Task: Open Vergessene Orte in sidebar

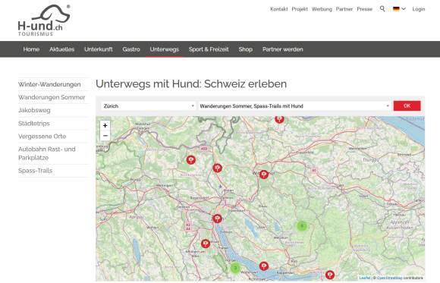Action: pos(42,136)
